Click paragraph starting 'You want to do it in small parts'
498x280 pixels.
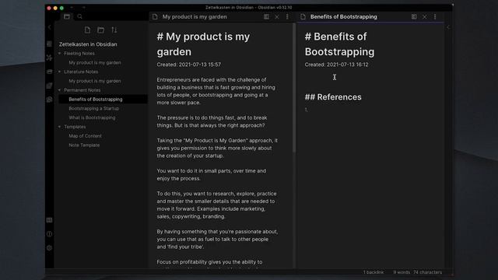pos(212,174)
